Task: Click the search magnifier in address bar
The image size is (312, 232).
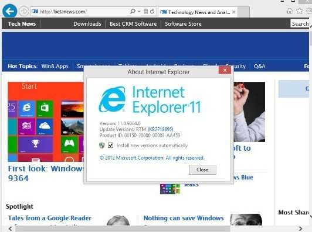Action: tap(133, 11)
